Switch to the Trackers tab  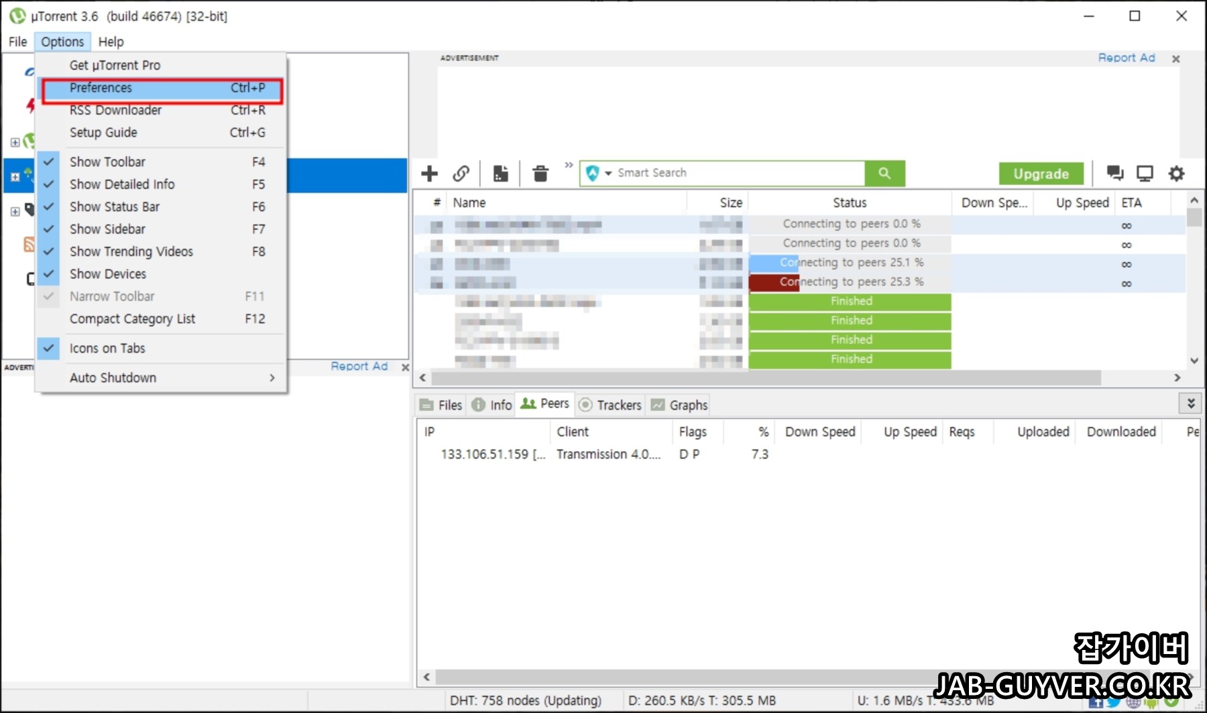[610, 405]
